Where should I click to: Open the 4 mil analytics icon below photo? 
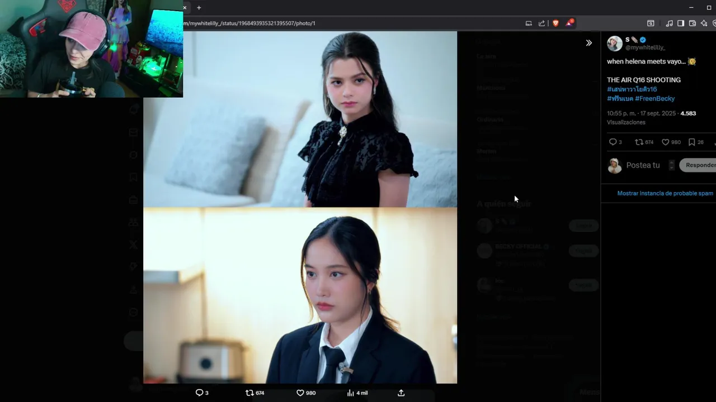pyautogui.click(x=357, y=393)
